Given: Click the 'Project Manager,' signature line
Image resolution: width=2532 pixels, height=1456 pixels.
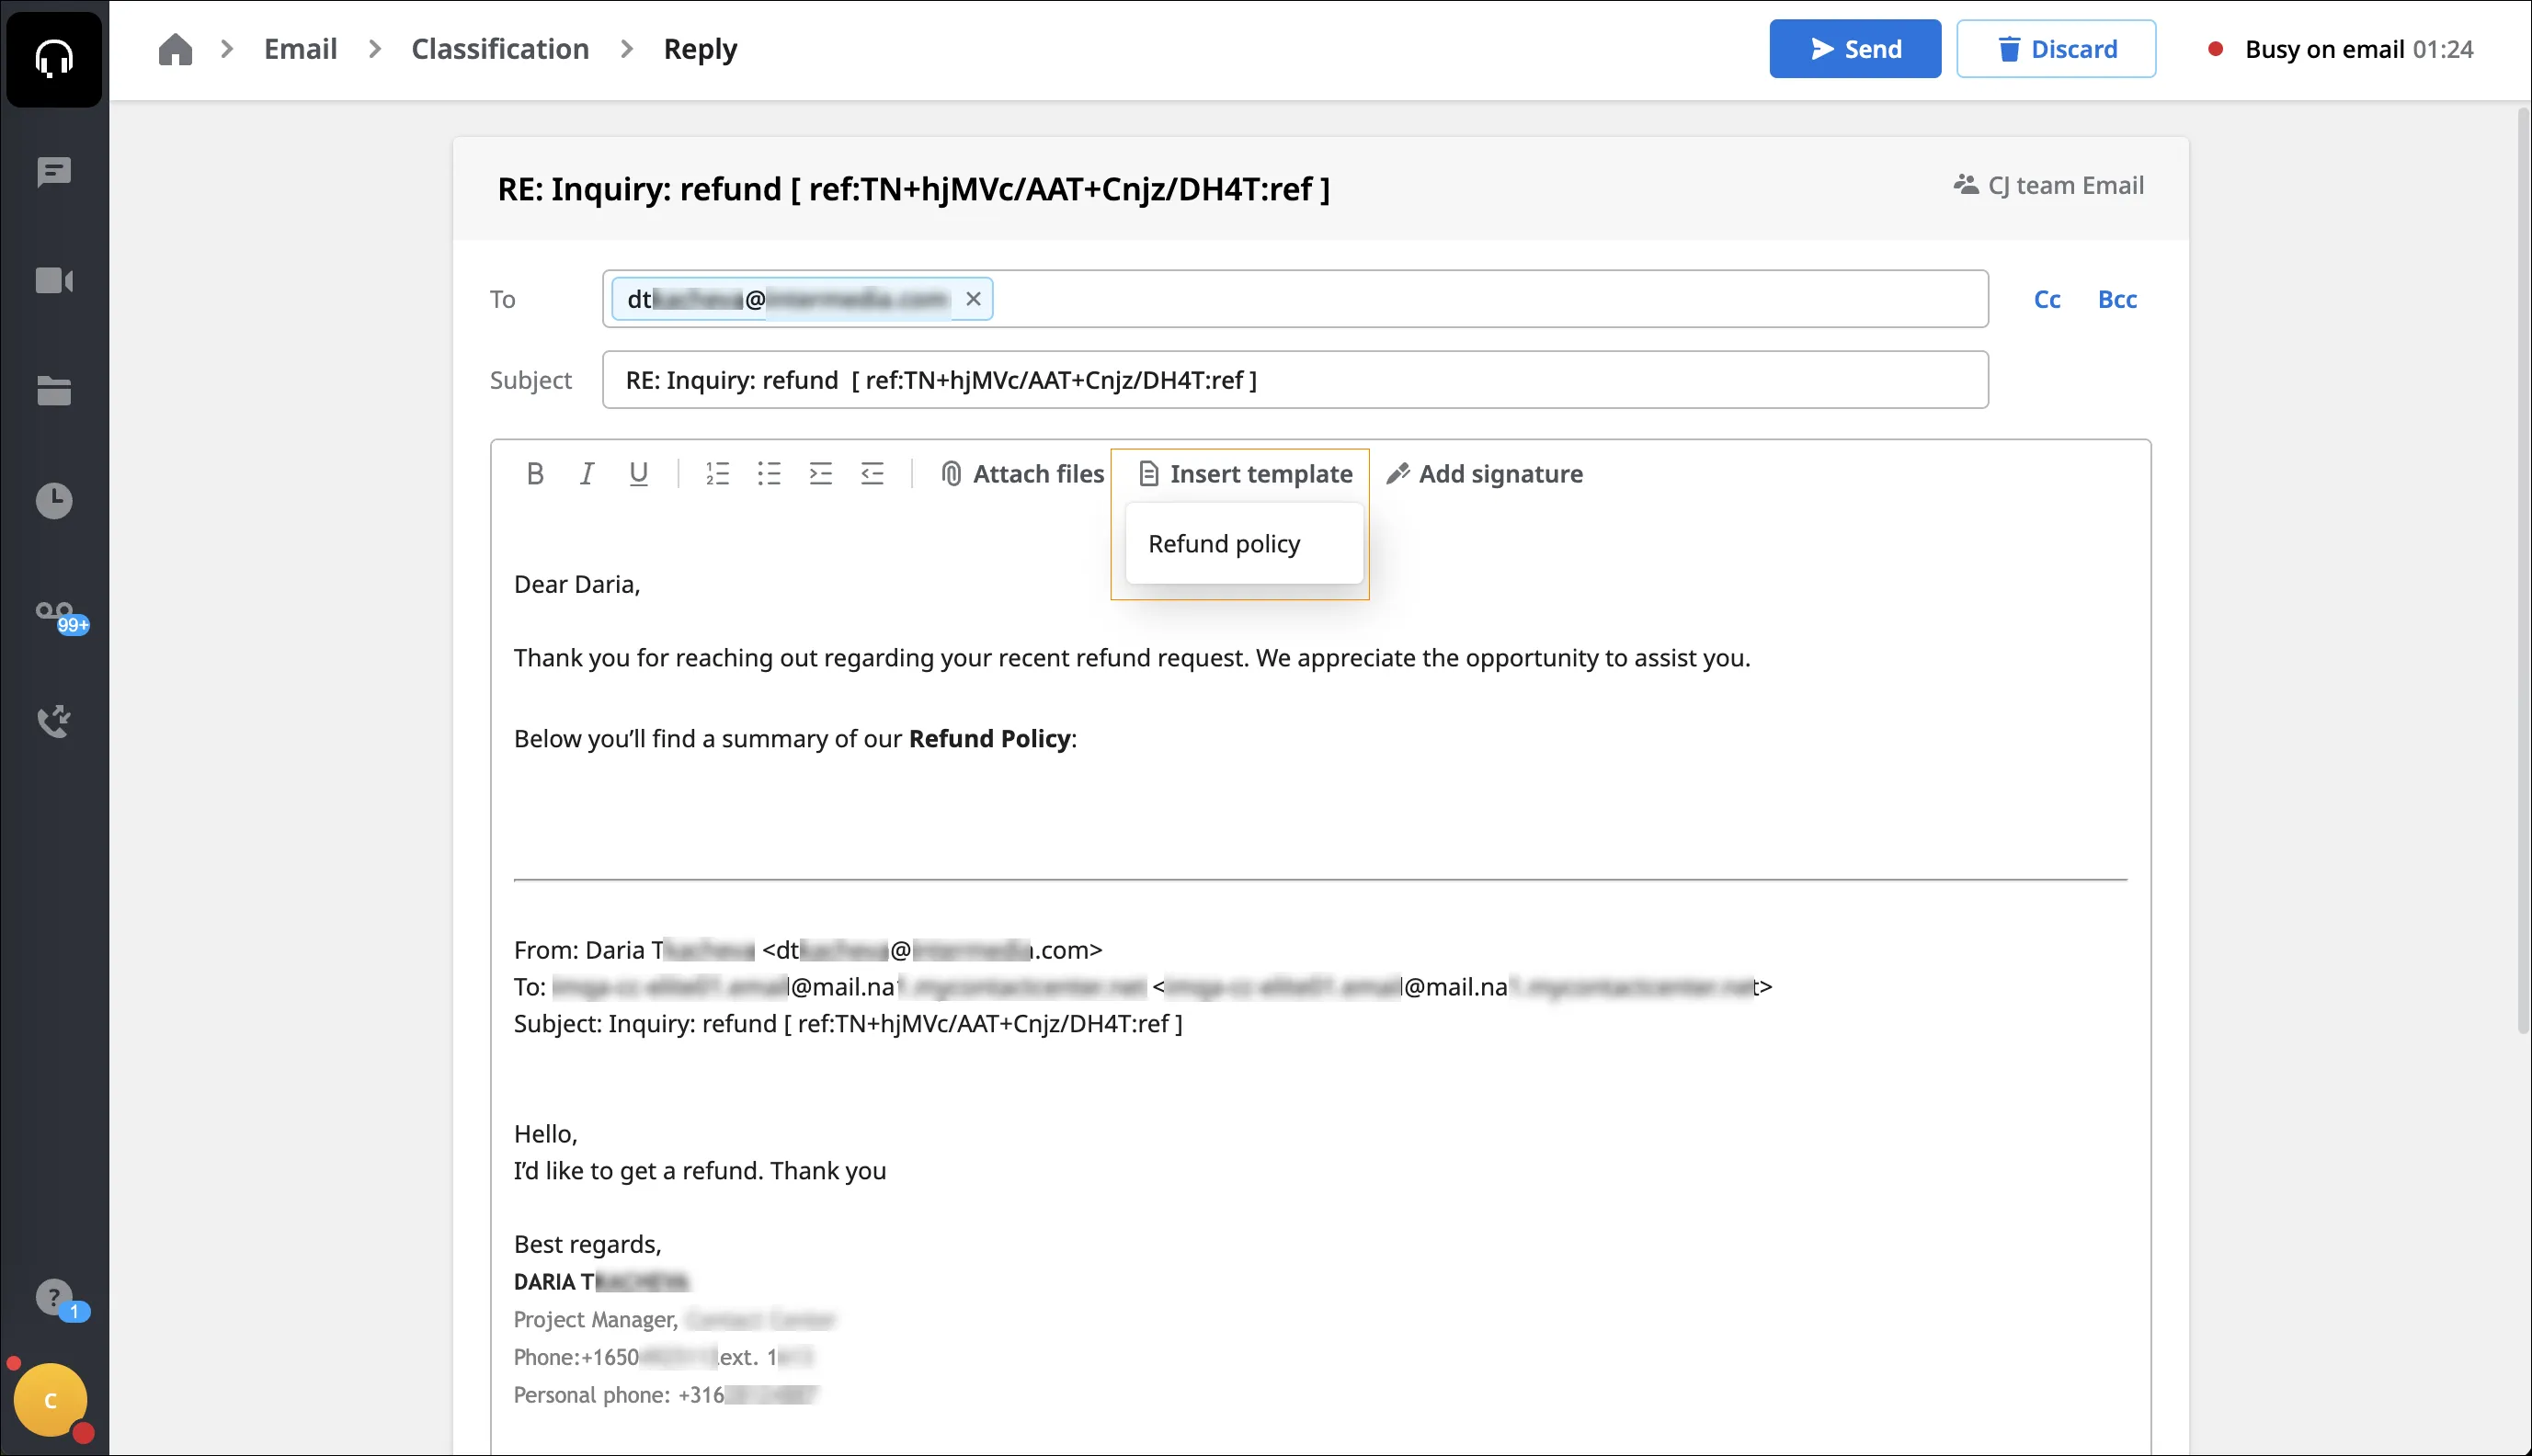Looking at the screenshot, I should [x=596, y=1319].
